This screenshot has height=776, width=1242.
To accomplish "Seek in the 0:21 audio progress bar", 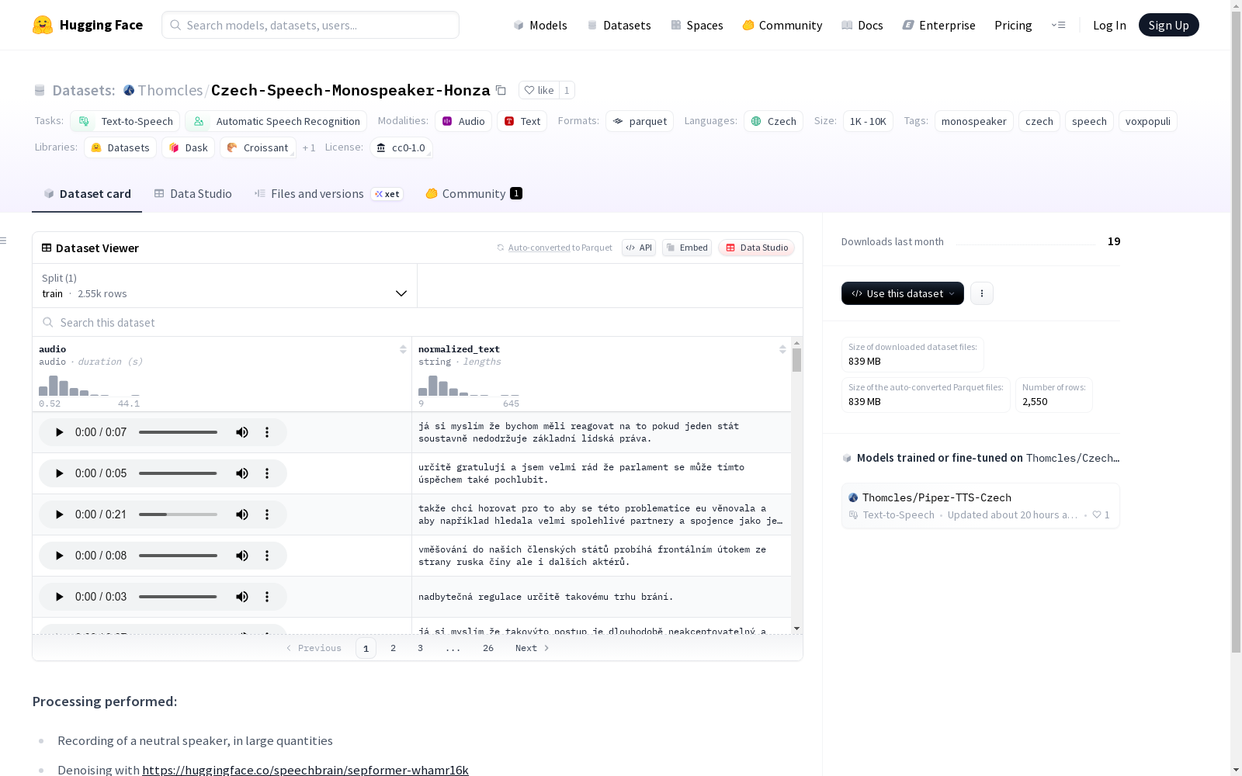I will click(x=178, y=514).
